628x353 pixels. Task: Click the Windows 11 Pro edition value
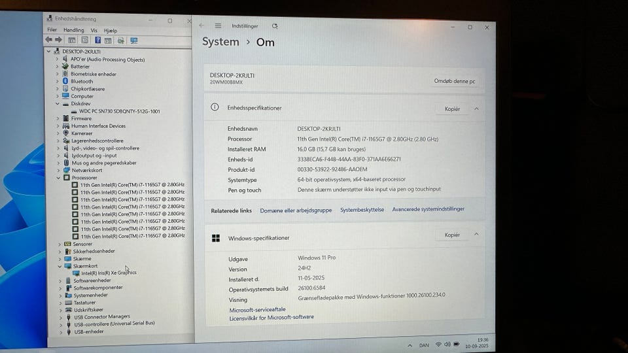[317, 258]
